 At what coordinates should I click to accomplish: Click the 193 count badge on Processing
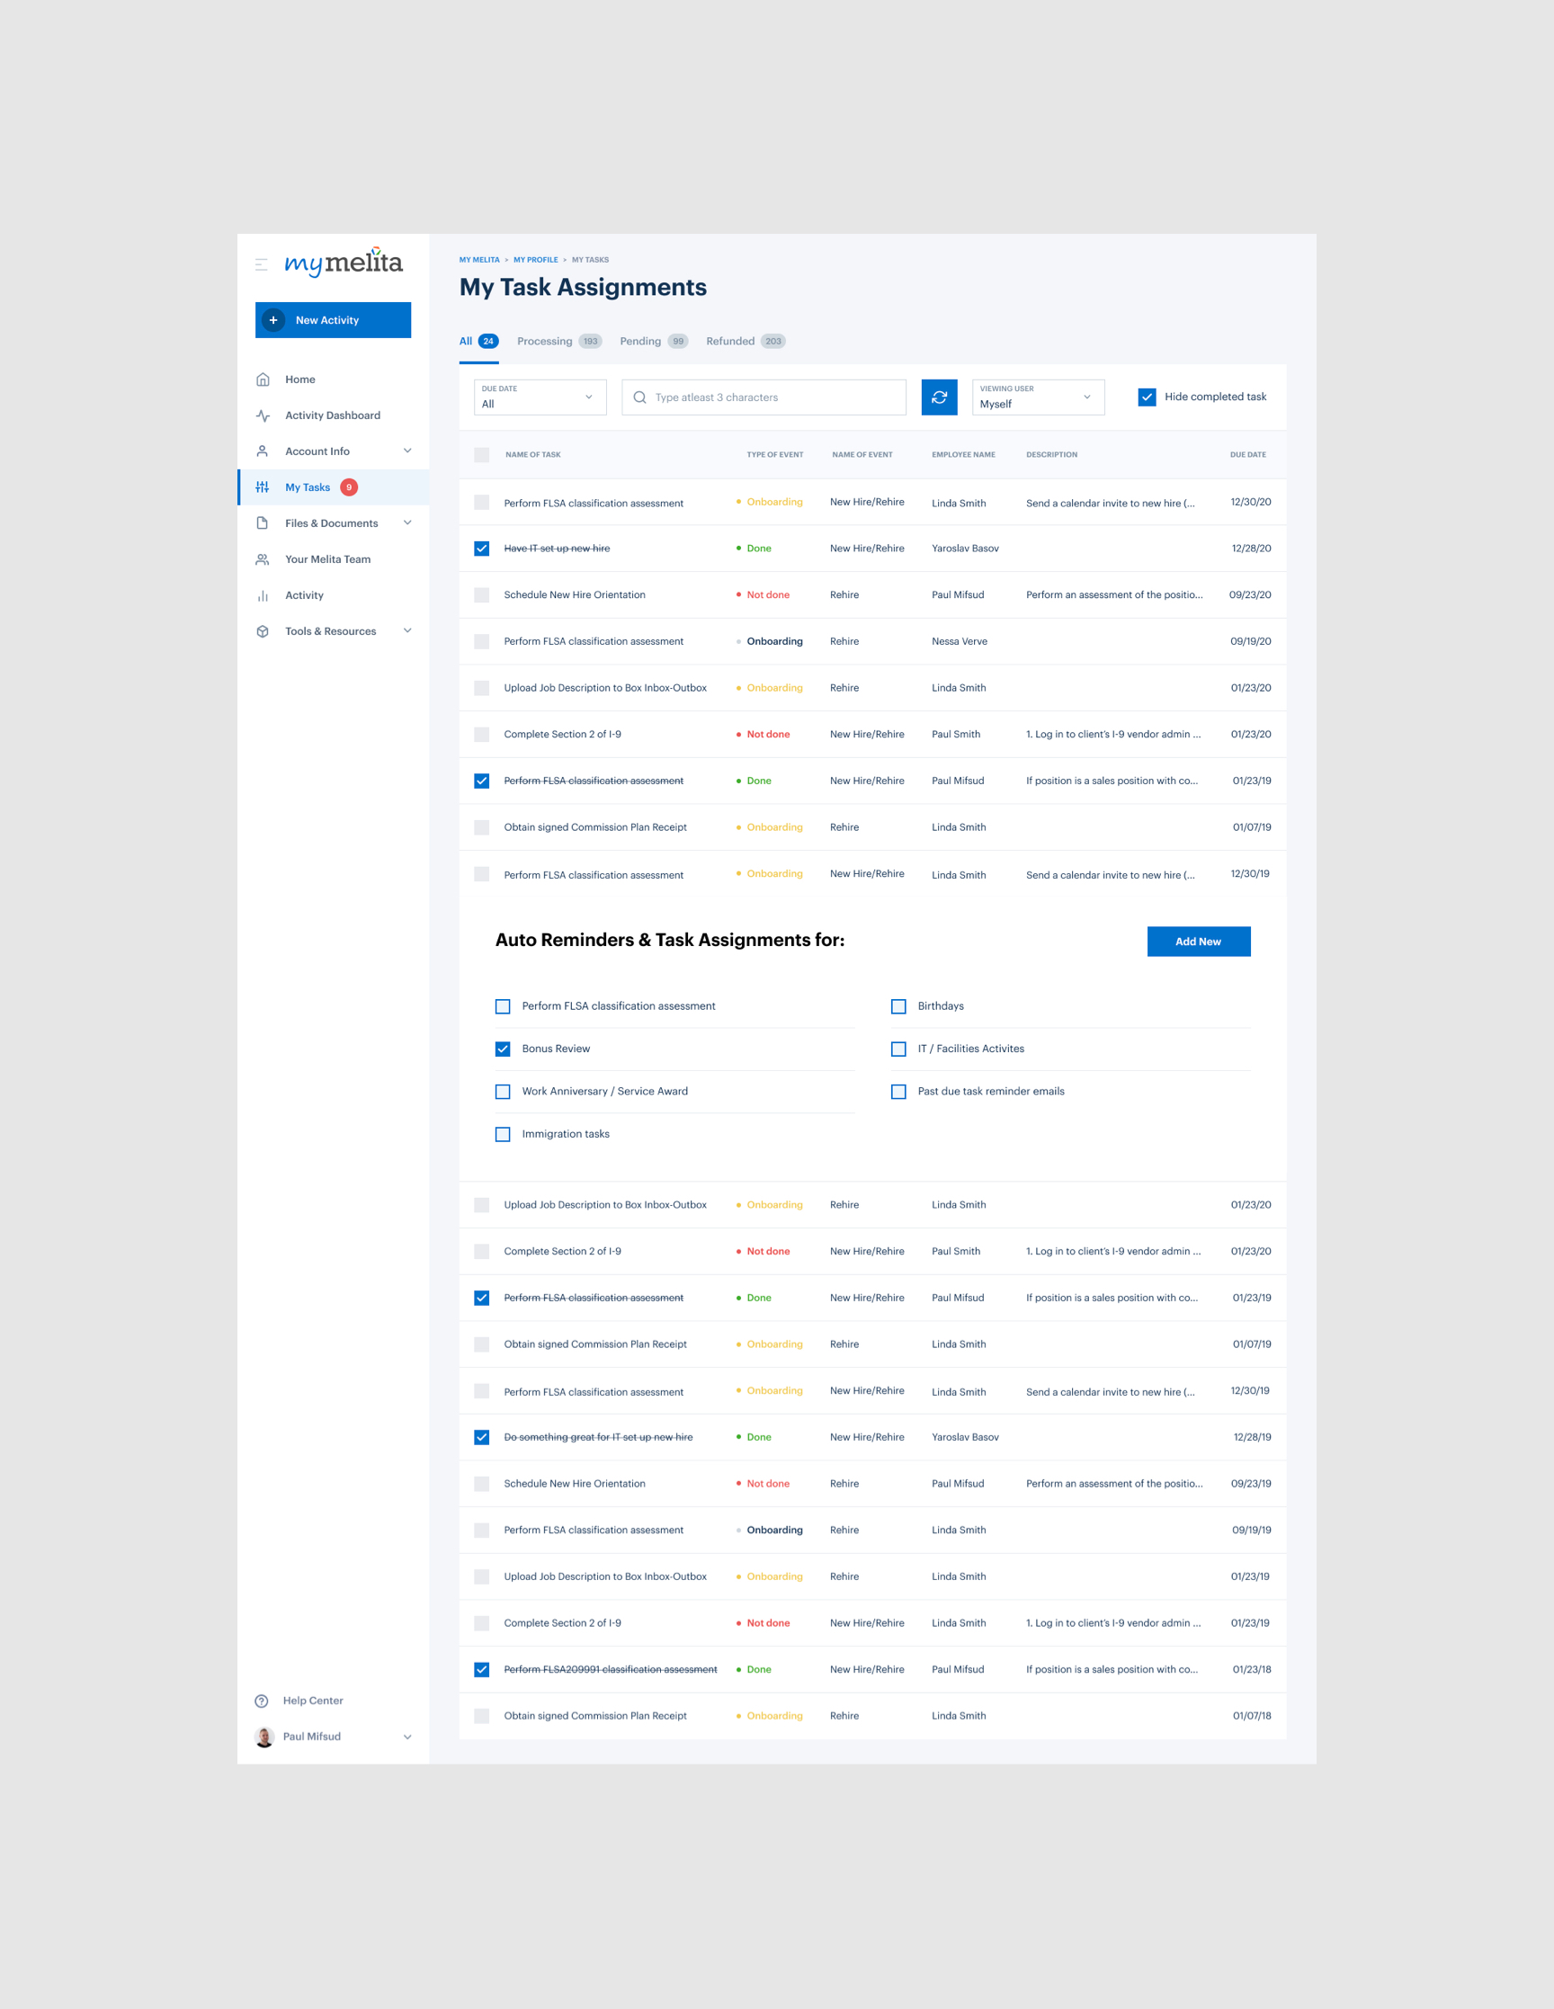coord(590,341)
